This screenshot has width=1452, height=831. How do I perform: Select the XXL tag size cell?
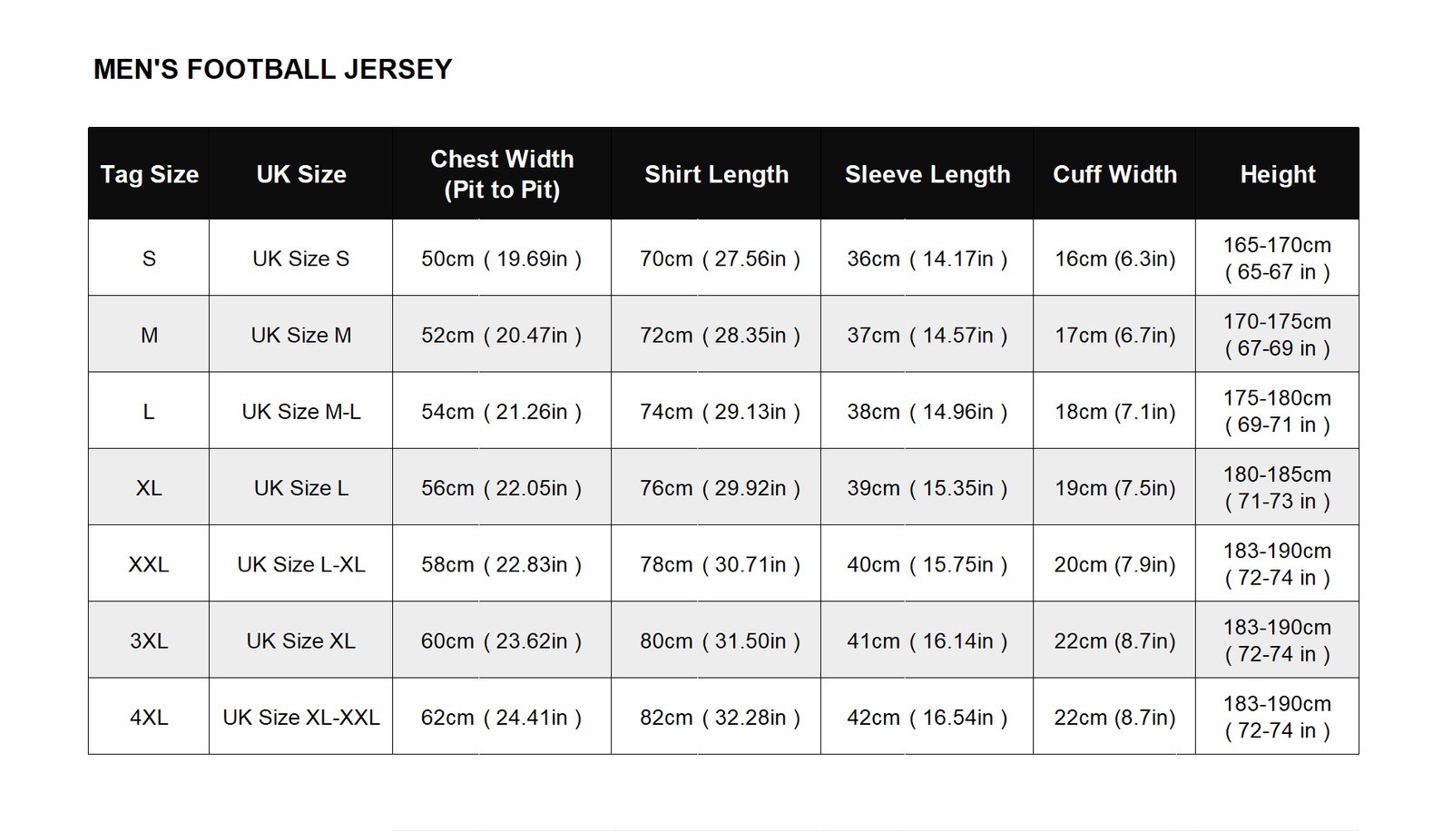149,564
